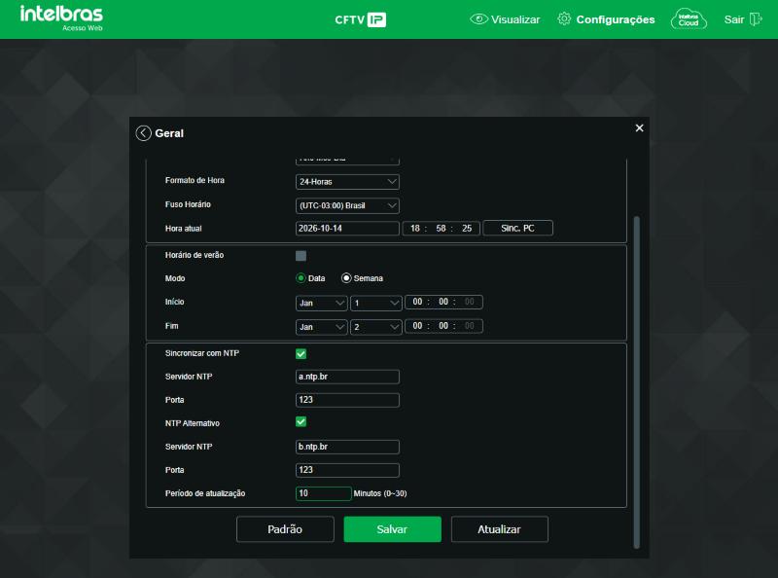Image resolution: width=778 pixels, height=578 pixels.
Task: Open the Intelbras Cloud icon
Action: click(689, 19)
